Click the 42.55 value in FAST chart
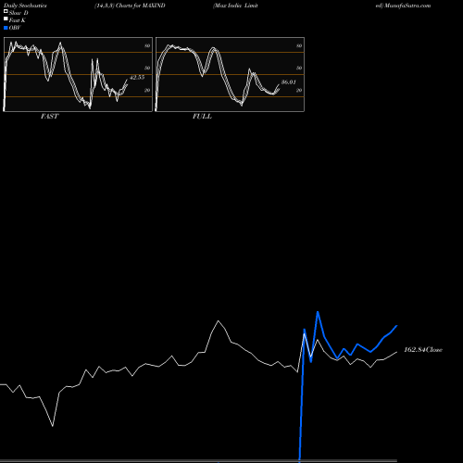The width and height of the screenshot is (463, 463). coord(137,78)
